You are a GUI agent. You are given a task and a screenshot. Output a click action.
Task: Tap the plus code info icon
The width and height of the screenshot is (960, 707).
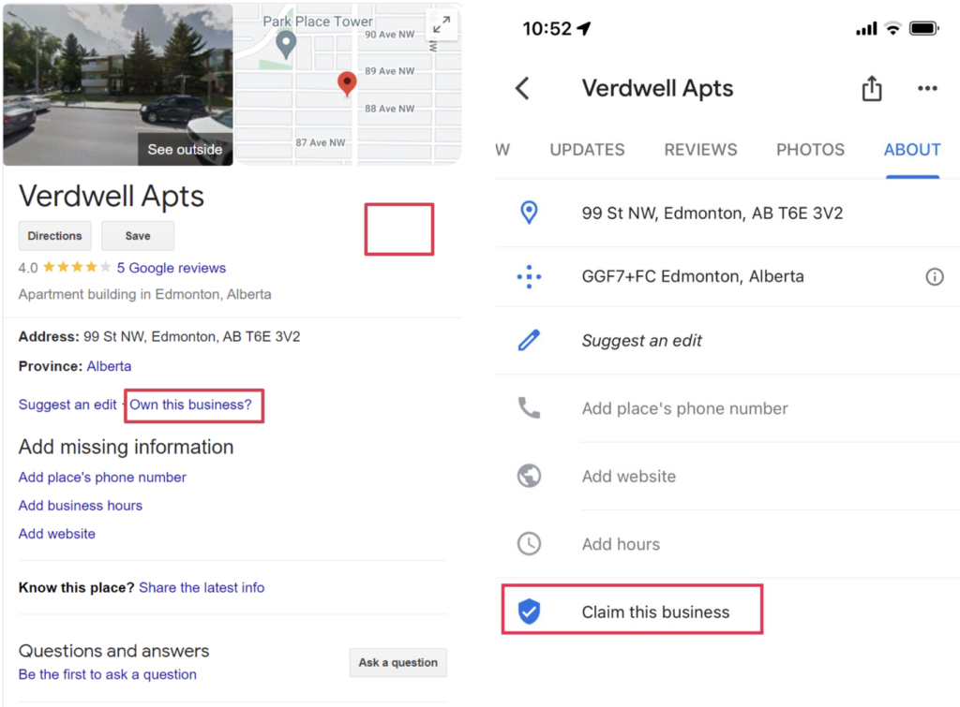coord(934,277)
